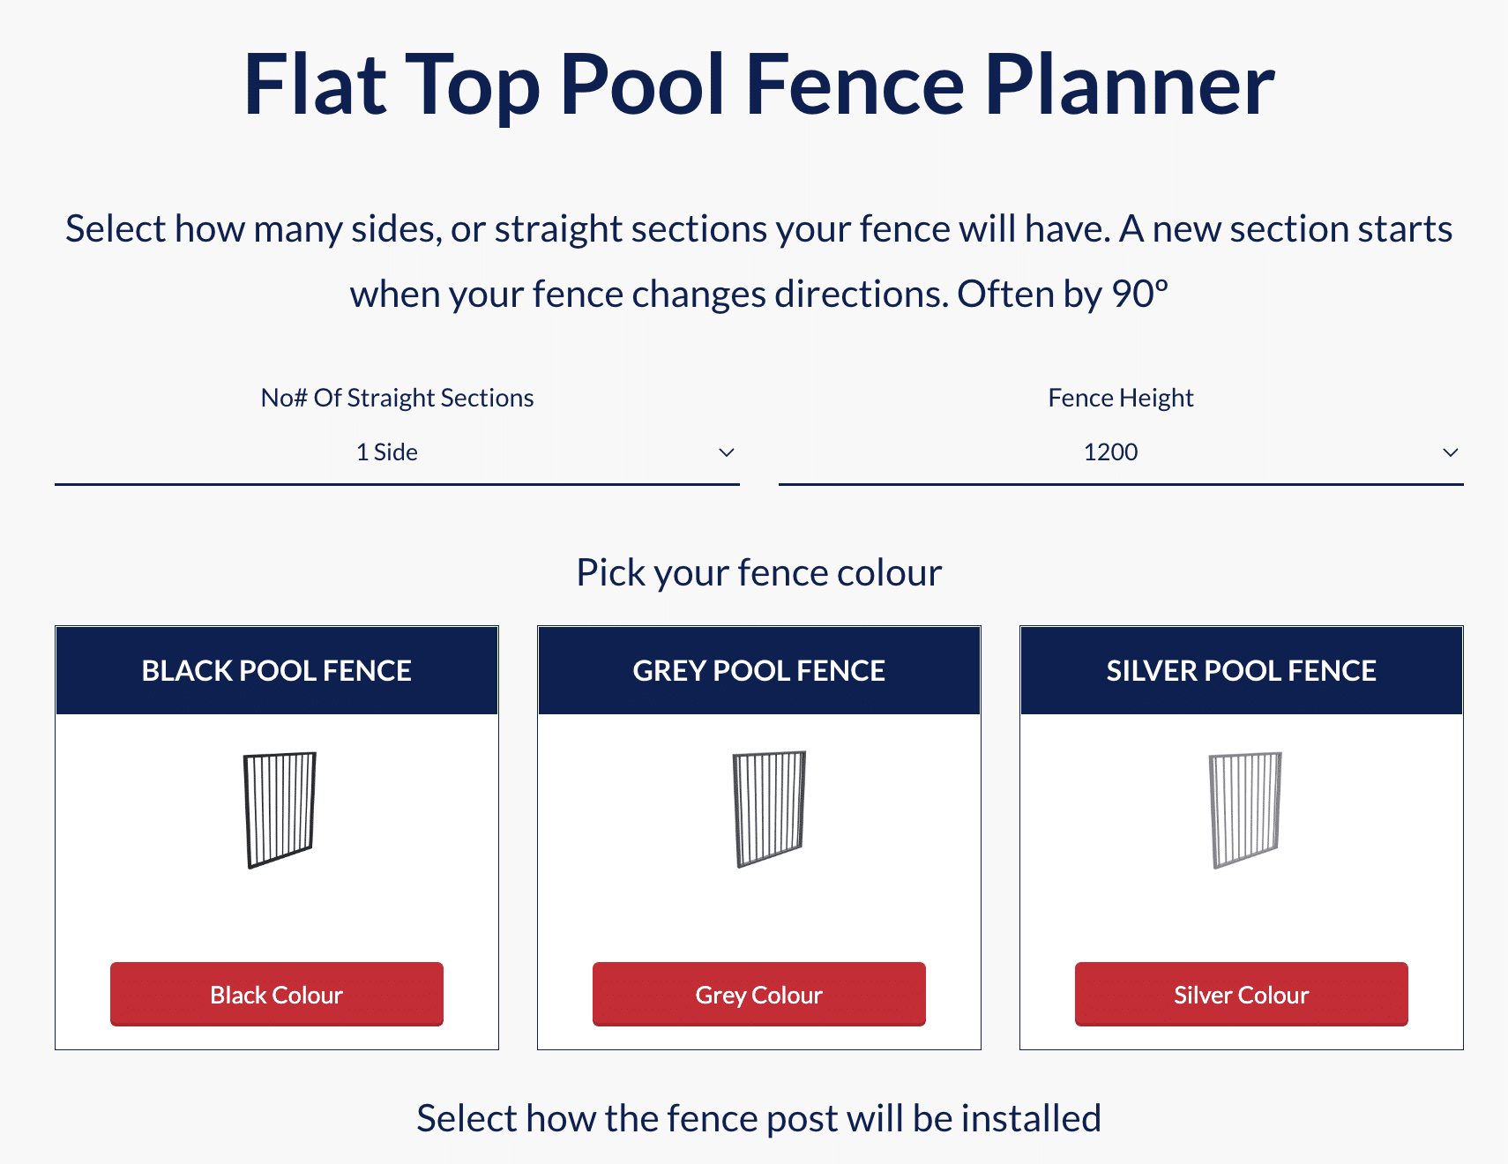The height and width of the screenshot is (1164, 1508).
Task: Choose the Silver Colour button
Action: 1242,994
